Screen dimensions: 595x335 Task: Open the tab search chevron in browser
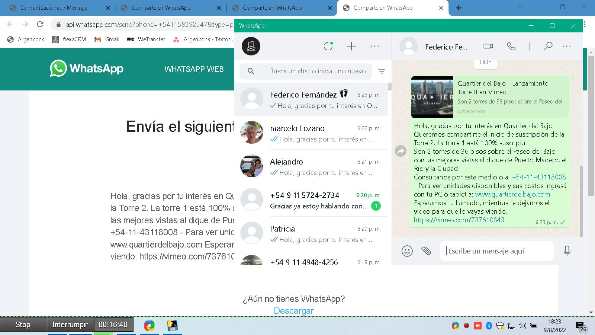pyautogui.click(x=520, y=7)
